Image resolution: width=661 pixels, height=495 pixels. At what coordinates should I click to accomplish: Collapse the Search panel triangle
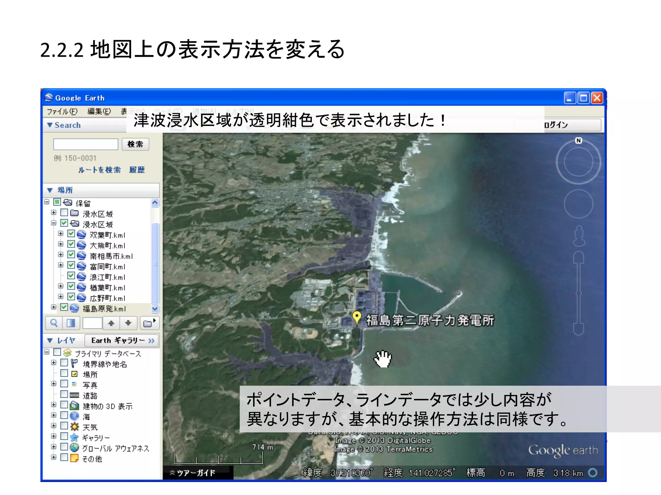tap(50, 125)
